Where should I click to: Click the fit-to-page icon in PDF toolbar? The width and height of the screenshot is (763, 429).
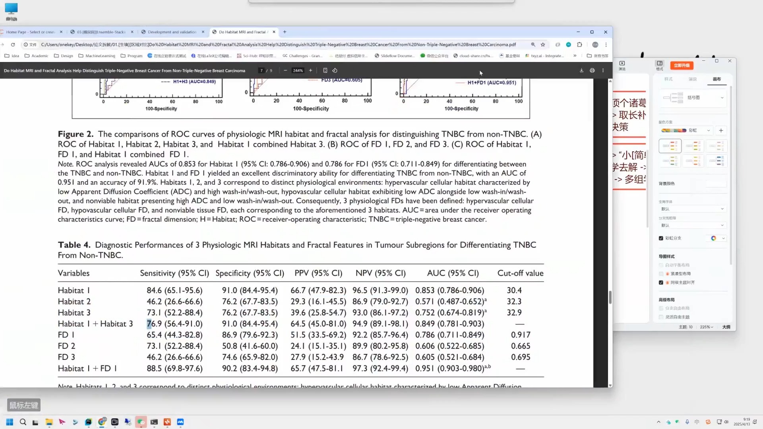325,70
